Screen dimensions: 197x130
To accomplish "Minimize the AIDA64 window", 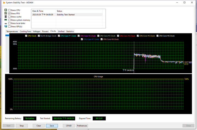I will pyautogui.click(x=177, y=2).
